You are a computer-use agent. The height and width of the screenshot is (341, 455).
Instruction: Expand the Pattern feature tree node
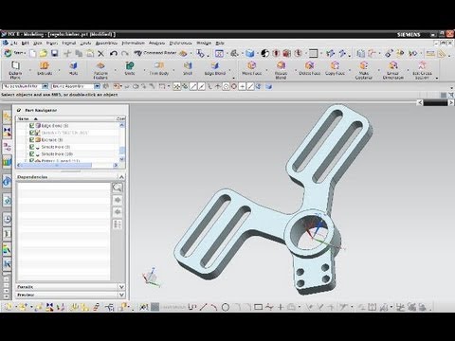click(x=26, y=161)
